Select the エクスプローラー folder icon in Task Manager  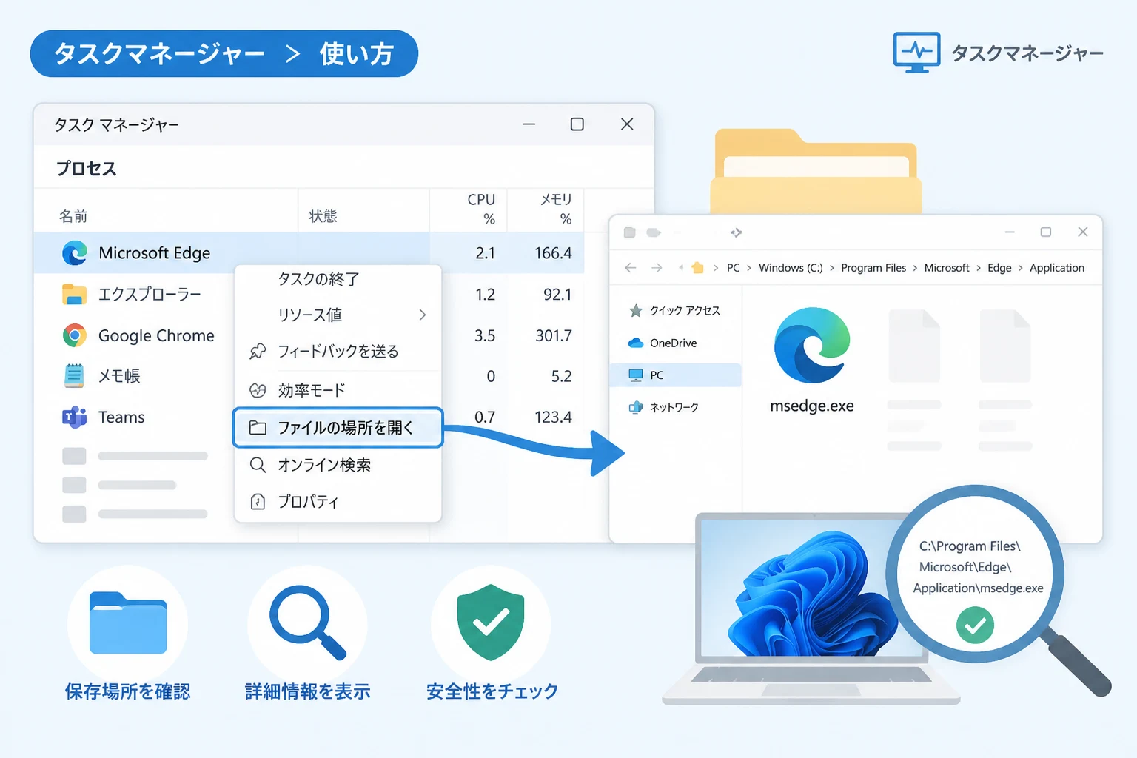pyautogui.click(x=74, y=295)
